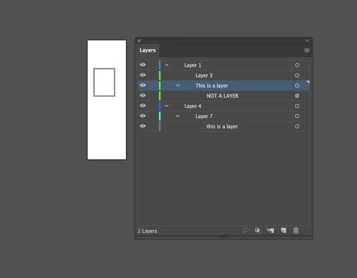
Task: Click the panel bottom resize grip
Action: (223, 237)
